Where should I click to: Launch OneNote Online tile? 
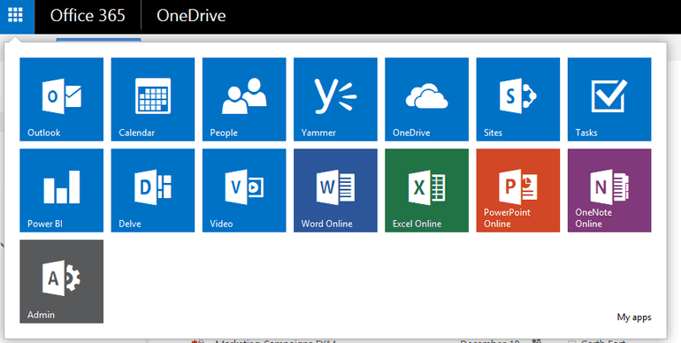pyautogui.click(x=609, y=191)
